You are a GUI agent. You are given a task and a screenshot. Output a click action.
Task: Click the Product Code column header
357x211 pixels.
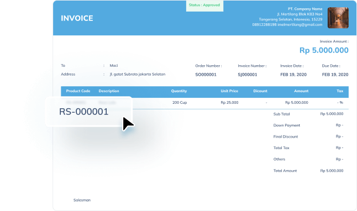click(78, 91)
